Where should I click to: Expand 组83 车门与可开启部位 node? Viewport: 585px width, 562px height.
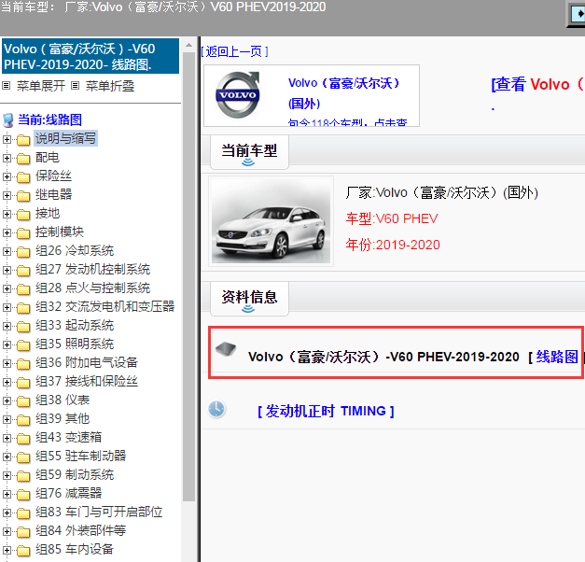7,513
